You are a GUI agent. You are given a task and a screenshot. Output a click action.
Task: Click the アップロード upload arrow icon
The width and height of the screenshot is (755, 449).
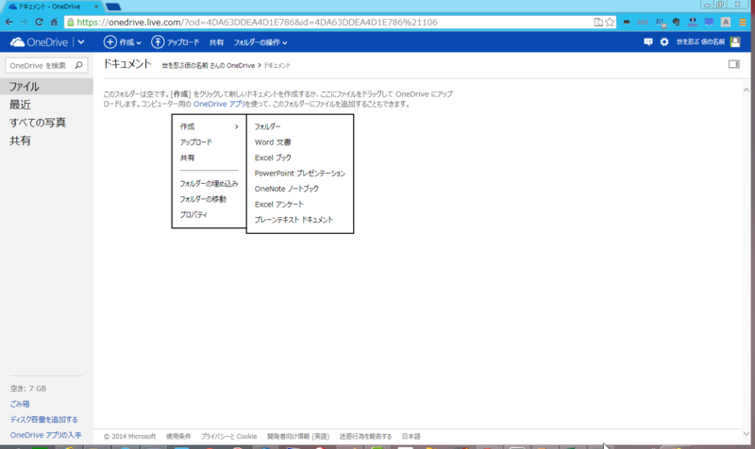[158, 42]
